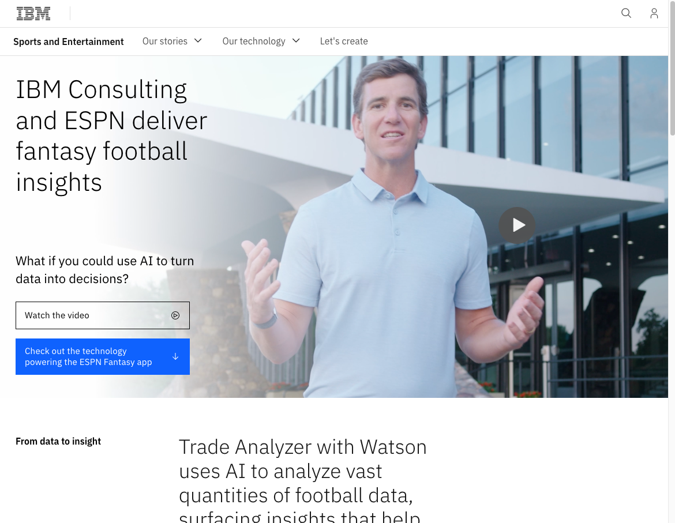Open the Our stories menu label
The height and width of the screenshot is (523, 675).
click(x=165, y=42)
